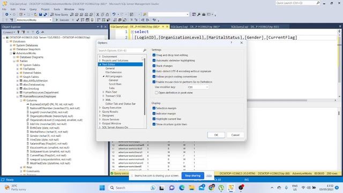Click the Open File folder icon

pyautogui.click(x=35, y=14)
